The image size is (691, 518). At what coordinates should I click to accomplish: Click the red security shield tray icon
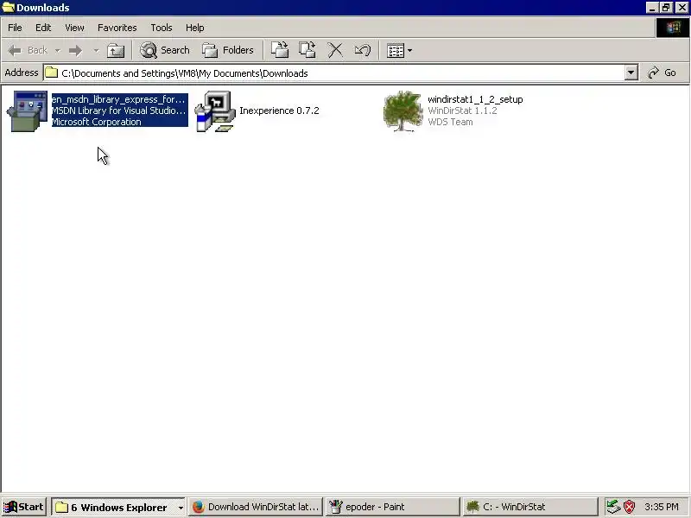pos(630,507)
